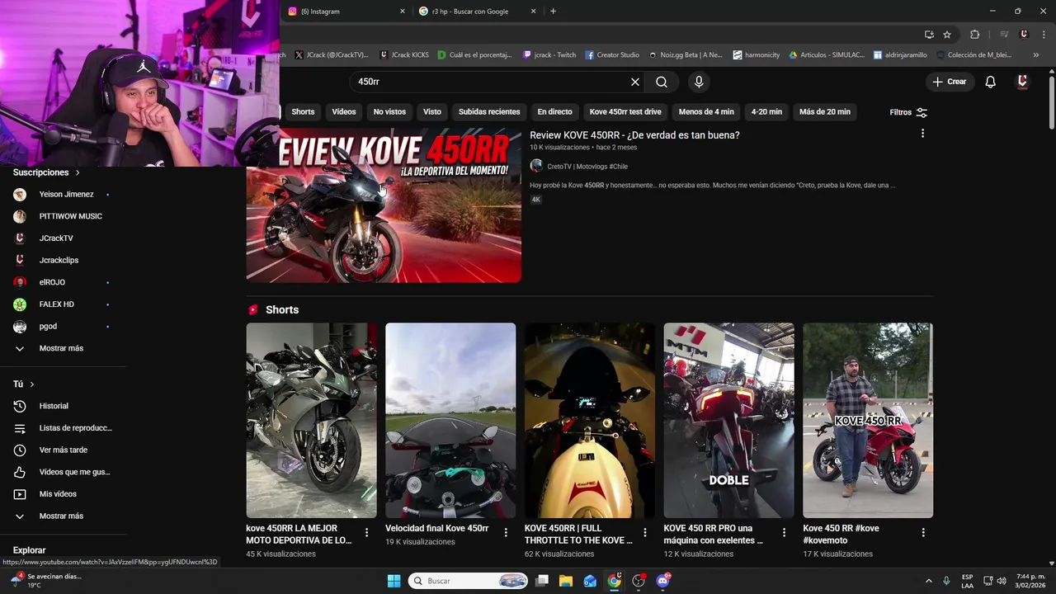Image resolution: width=1056 pixels, height=594 pixels.
Task: Open Discord from the taskbar
Action: pyautogui.click(x=662, y=581)
